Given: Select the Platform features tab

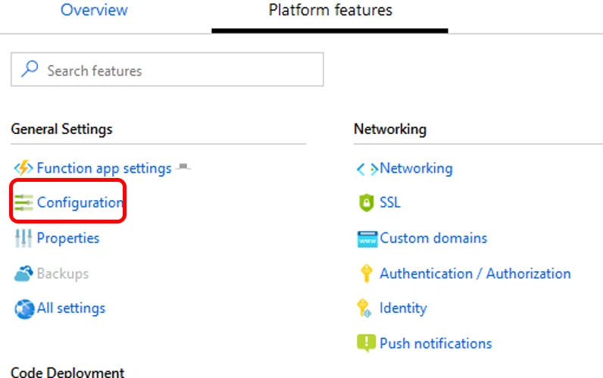Looking at the screenshot, I should [x=330, y=10].
